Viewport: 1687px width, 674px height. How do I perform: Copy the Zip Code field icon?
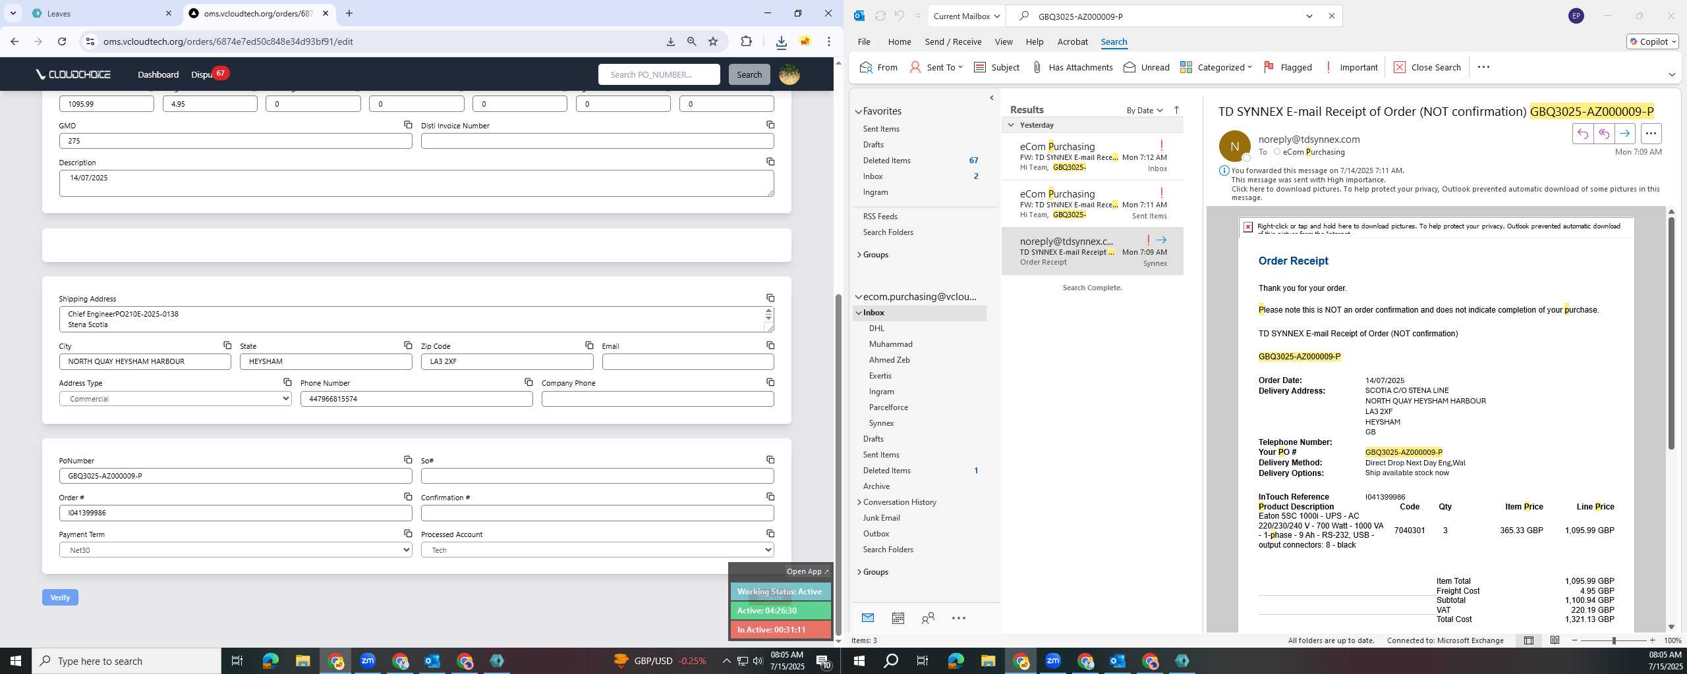[x=588, y=345]
